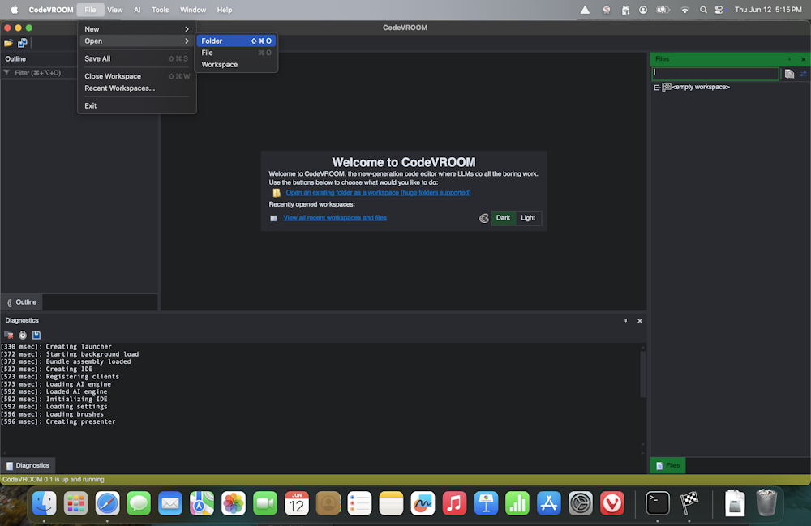Viewport: 811px width, 526px height.
Task: Select the Files bottom tab
Action: (667, 465)
